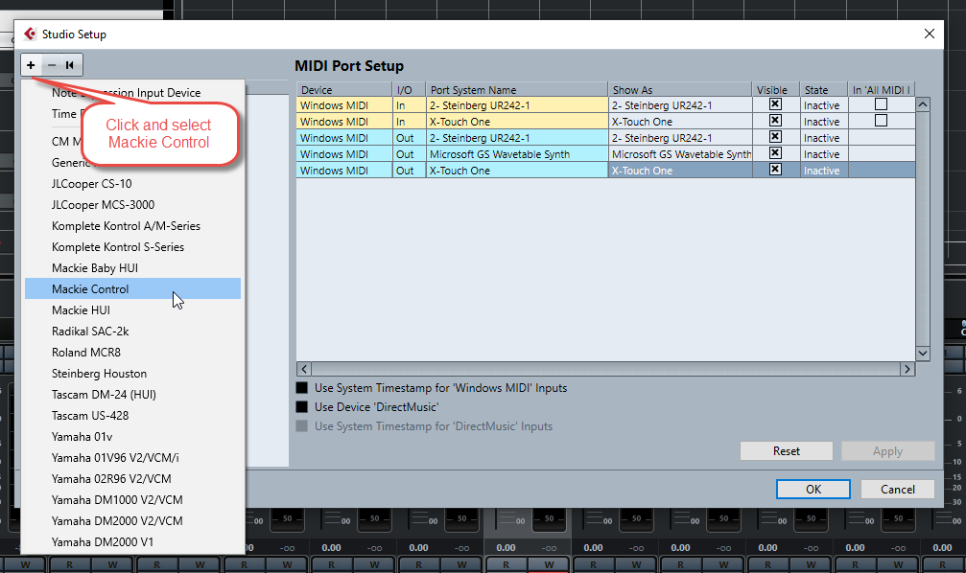The image size is (966, 573).
Task: Click the Remove Device minus button
Action: [51, 64]
